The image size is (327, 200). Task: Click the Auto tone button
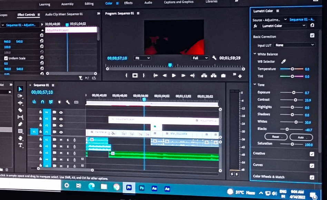click(301, 137)
